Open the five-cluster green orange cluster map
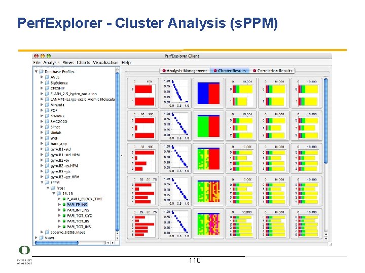This screenshot has width=365, height=273. pyautogui.click(x=208, y=191)
